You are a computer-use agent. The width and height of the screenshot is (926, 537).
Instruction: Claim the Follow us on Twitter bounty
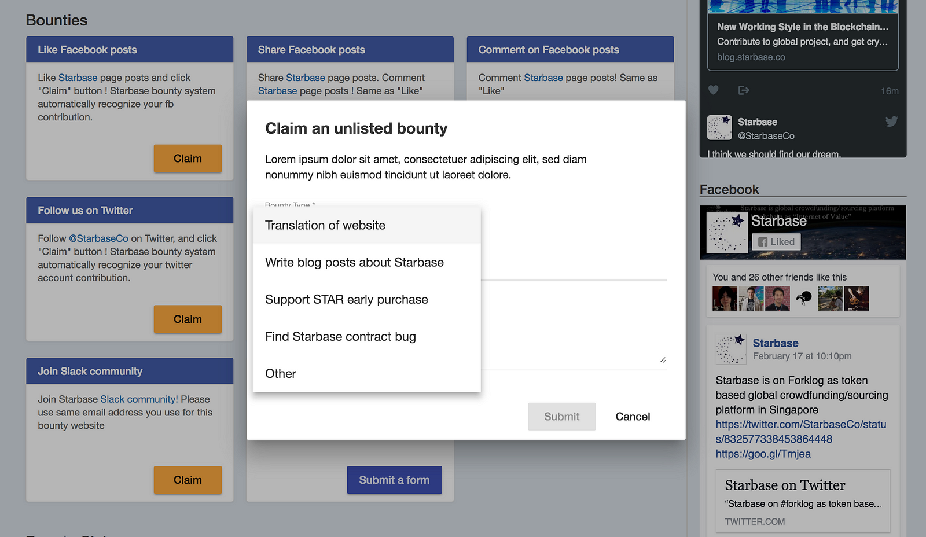pyautogui.click(x=188, y=319)
